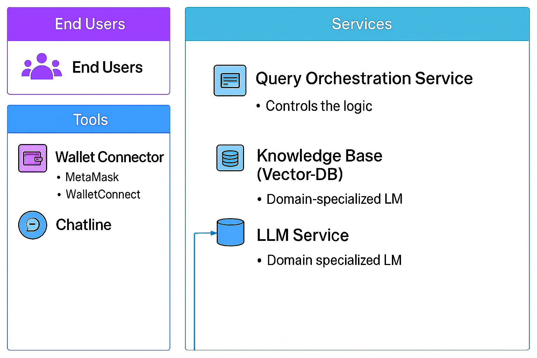Viewport: 537px width, 358px height.
Task: Click the bold End Users label beside the icon
Action: pos(107,67)
